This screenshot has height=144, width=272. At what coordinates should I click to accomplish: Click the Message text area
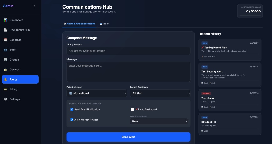129,72
